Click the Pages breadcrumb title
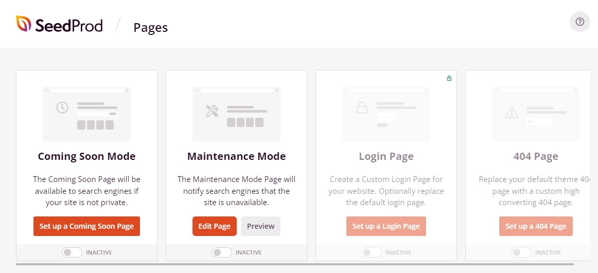The width and height of the screenshot is (598, 273). pyautogui.click(x=150, y=27)
